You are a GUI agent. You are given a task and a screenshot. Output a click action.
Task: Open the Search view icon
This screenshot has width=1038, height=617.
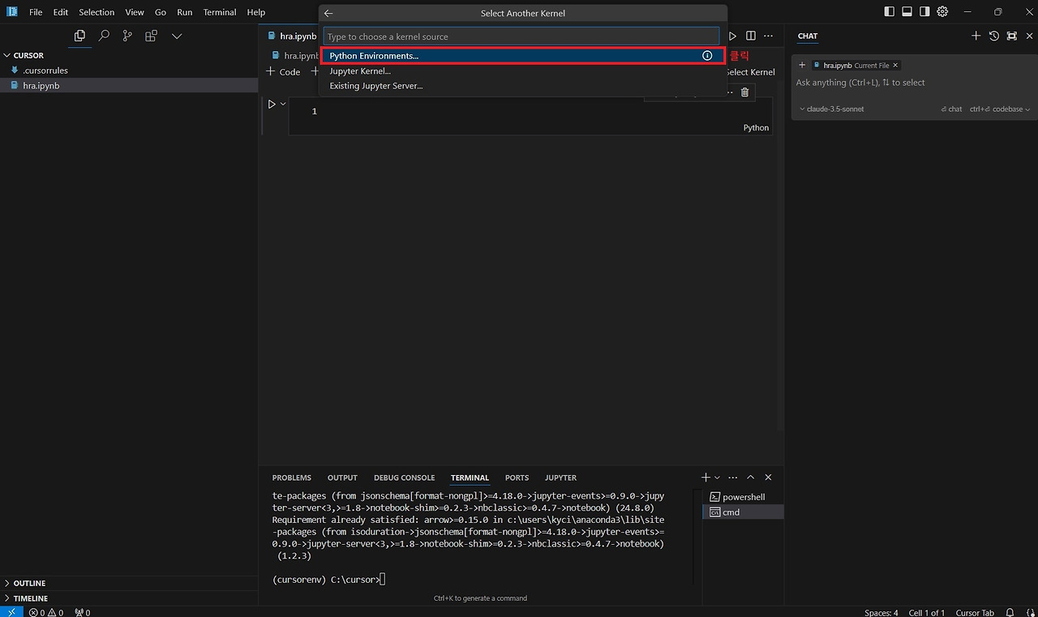[104, 36]
